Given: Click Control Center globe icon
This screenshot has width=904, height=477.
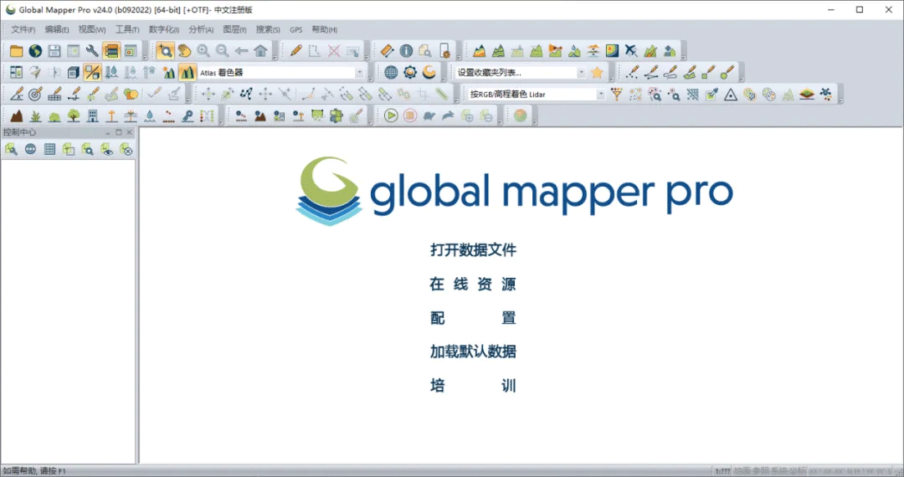Looking at the screenshot, I should point(31,150).
